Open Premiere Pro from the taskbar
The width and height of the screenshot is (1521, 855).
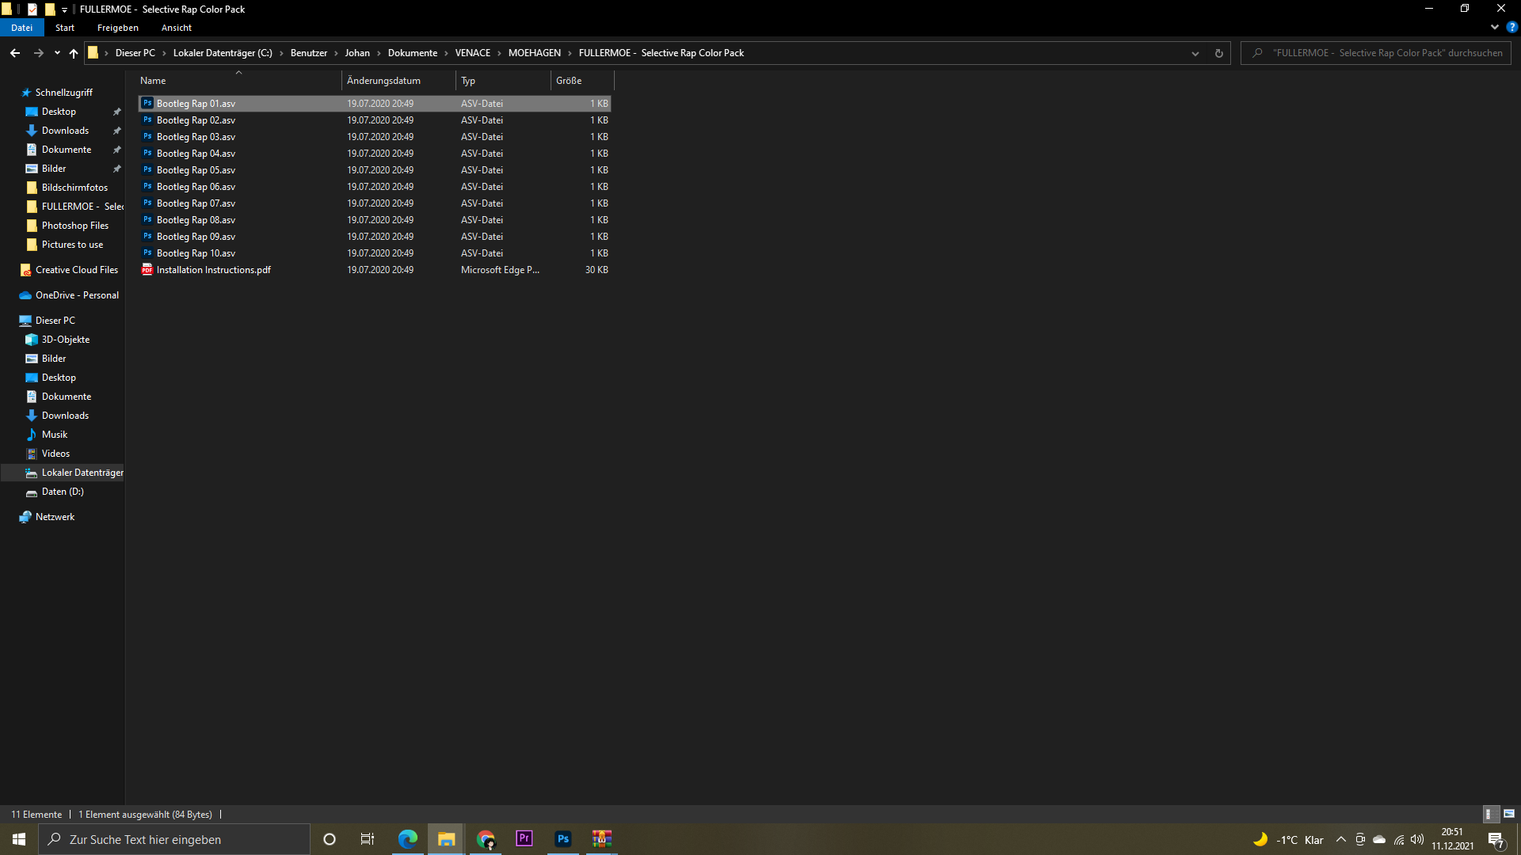click(x=524, y=838)
